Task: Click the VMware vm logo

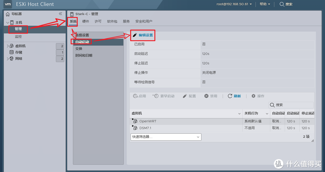Action: point(8,4)
